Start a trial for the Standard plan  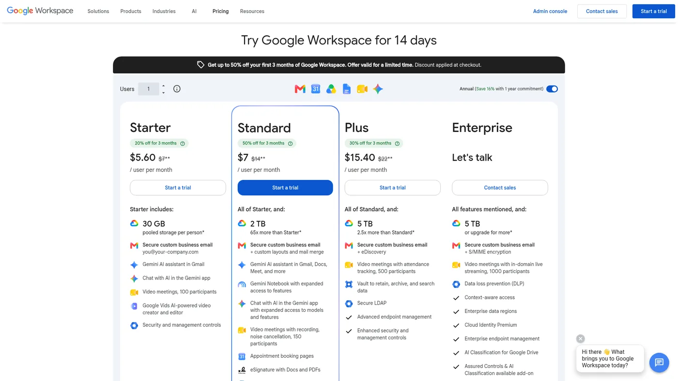click(285, 188)
